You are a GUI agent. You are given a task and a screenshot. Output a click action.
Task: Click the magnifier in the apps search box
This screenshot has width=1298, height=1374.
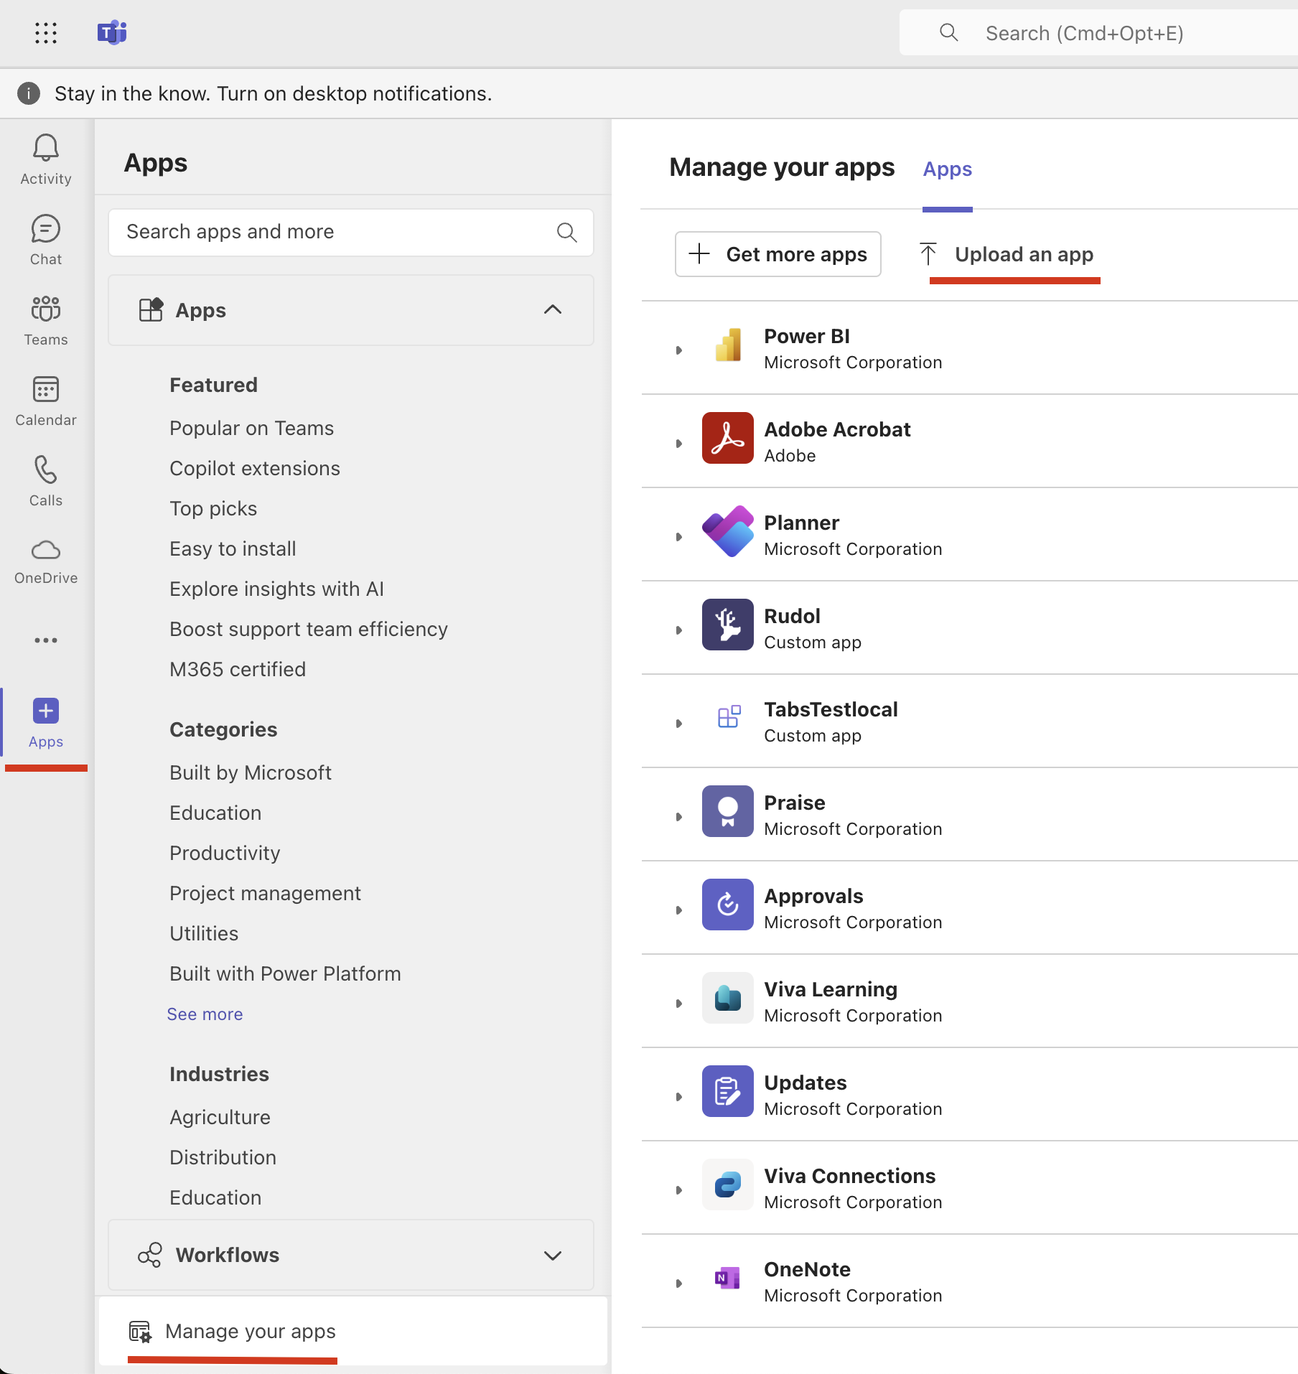566,232
